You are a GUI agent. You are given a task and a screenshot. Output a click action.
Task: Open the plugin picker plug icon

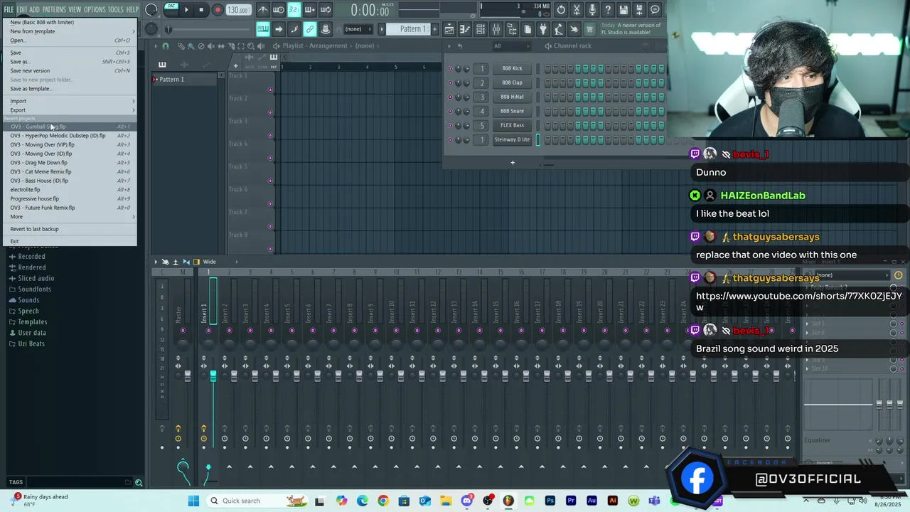point(544,29)
